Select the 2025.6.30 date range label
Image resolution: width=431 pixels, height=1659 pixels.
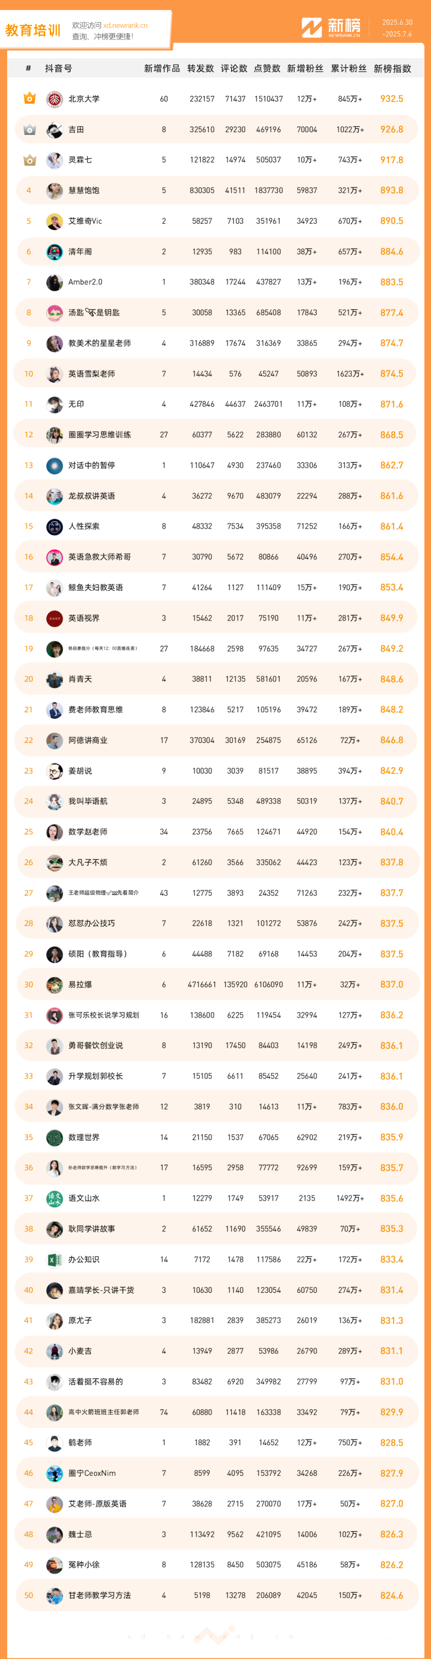[x=397, y=22]
